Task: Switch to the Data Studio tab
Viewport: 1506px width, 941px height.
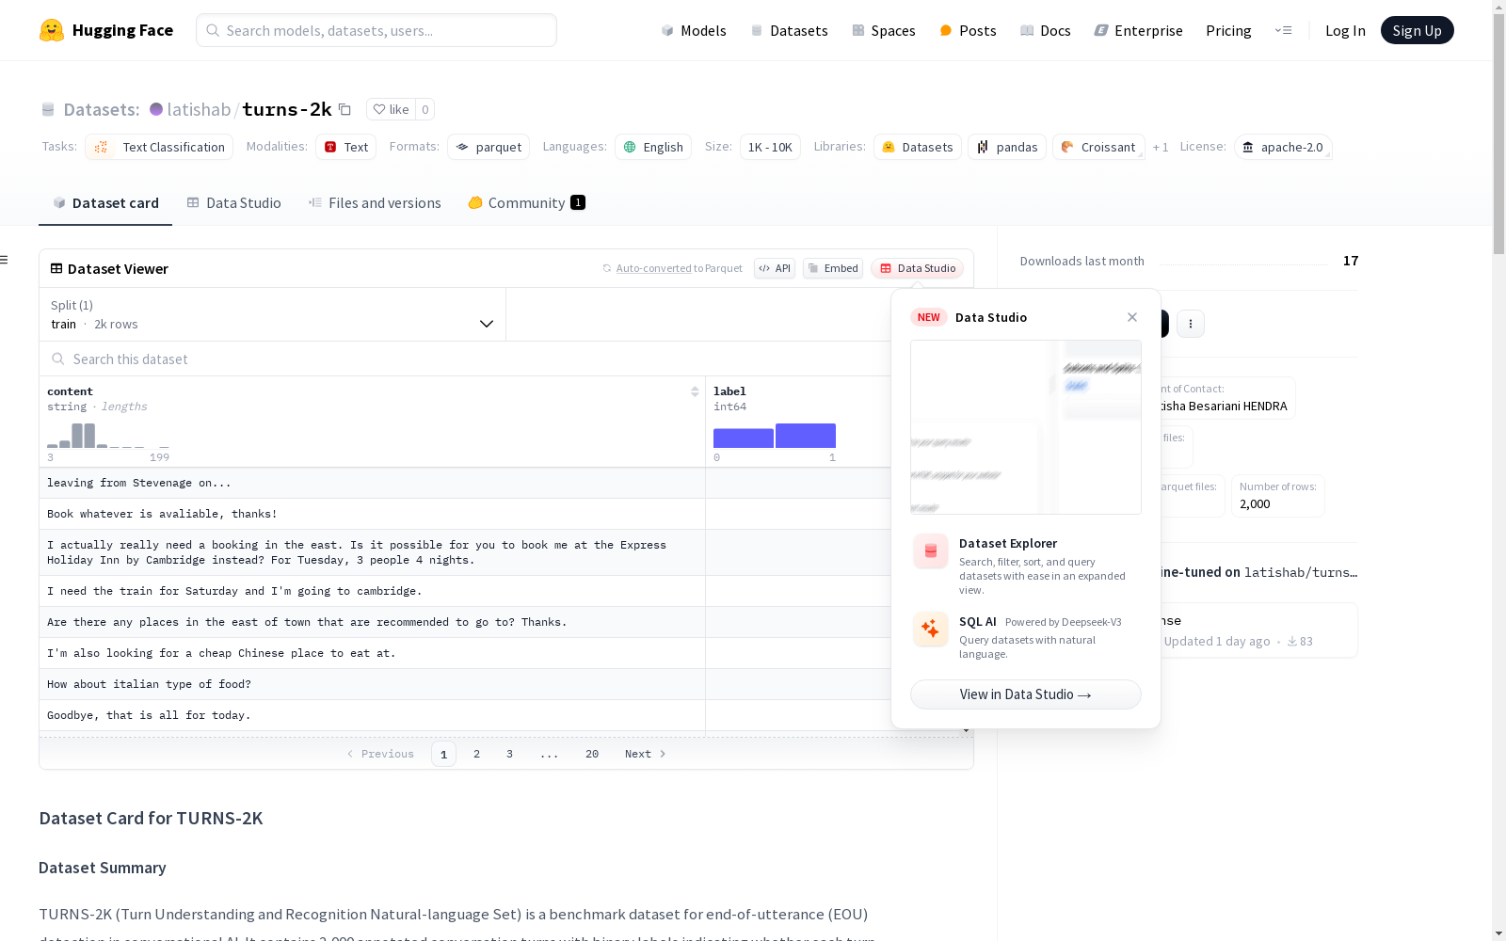Action: 233,202
